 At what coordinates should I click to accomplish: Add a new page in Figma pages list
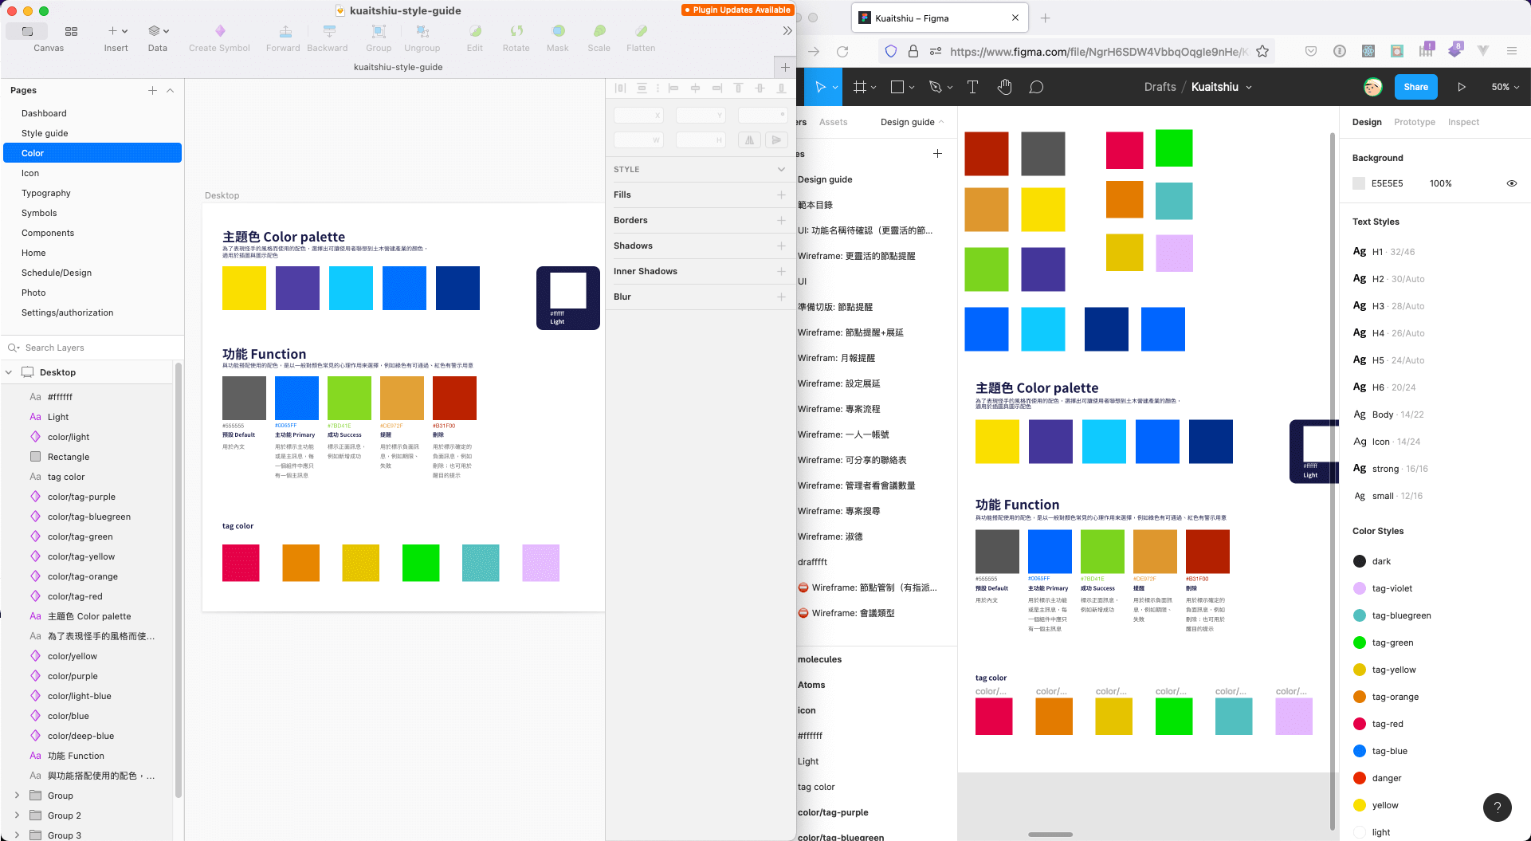point(937,153)
